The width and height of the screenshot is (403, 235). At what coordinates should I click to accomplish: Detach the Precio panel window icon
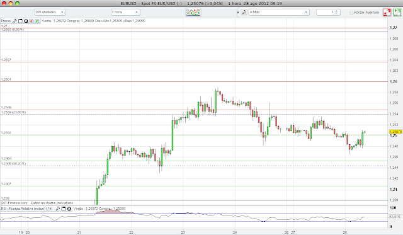click(x=20, y=21)
